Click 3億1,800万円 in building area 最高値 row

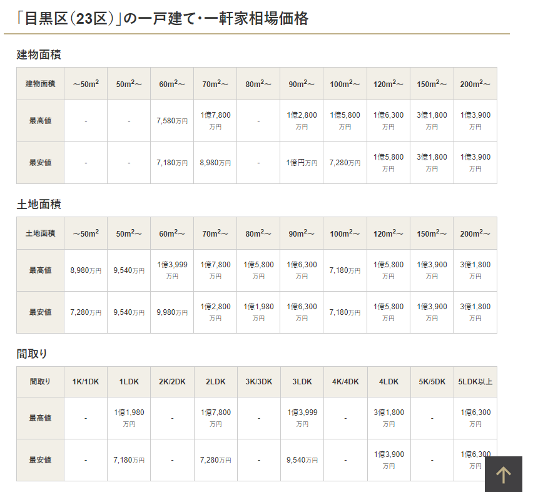point(432,121)
